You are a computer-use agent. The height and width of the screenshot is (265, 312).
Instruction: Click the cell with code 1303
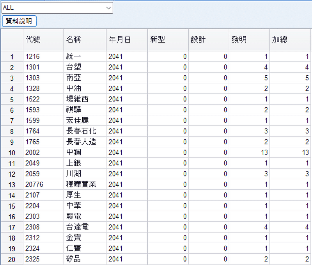pyautogui.click(x=43, y=78)
